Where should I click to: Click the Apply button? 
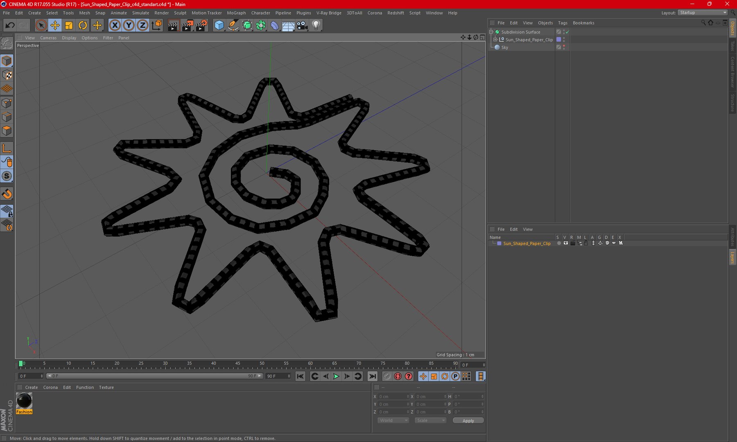[468, 421]
